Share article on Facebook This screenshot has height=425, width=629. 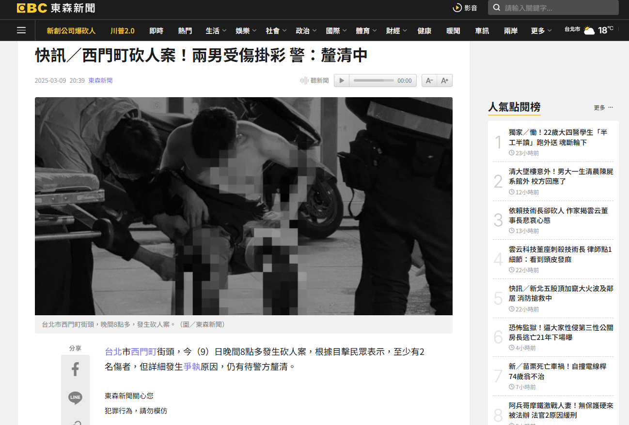click(x=75, y=370)
